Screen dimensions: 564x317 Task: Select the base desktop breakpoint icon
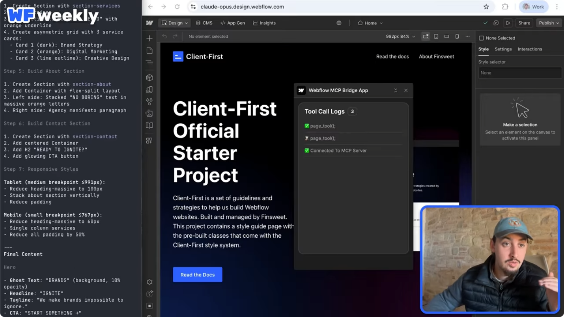(x=426, y=36)
